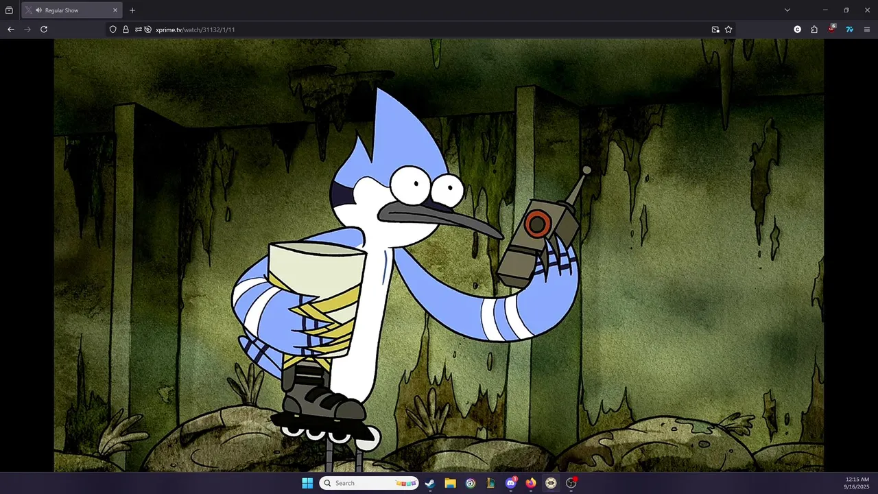
Task: Click the blocked autoplay indicator icon
Action: click(x=147, y=30)
